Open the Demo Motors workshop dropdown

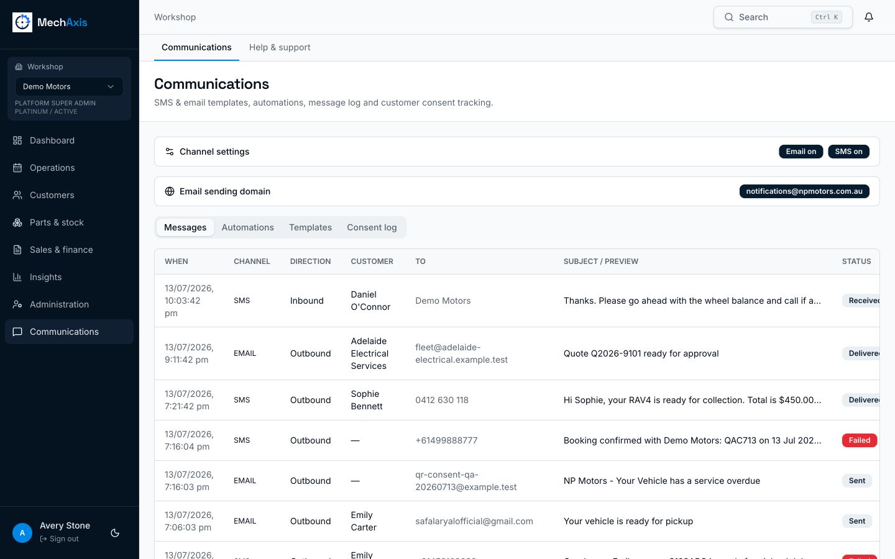(x=69, y=86)
